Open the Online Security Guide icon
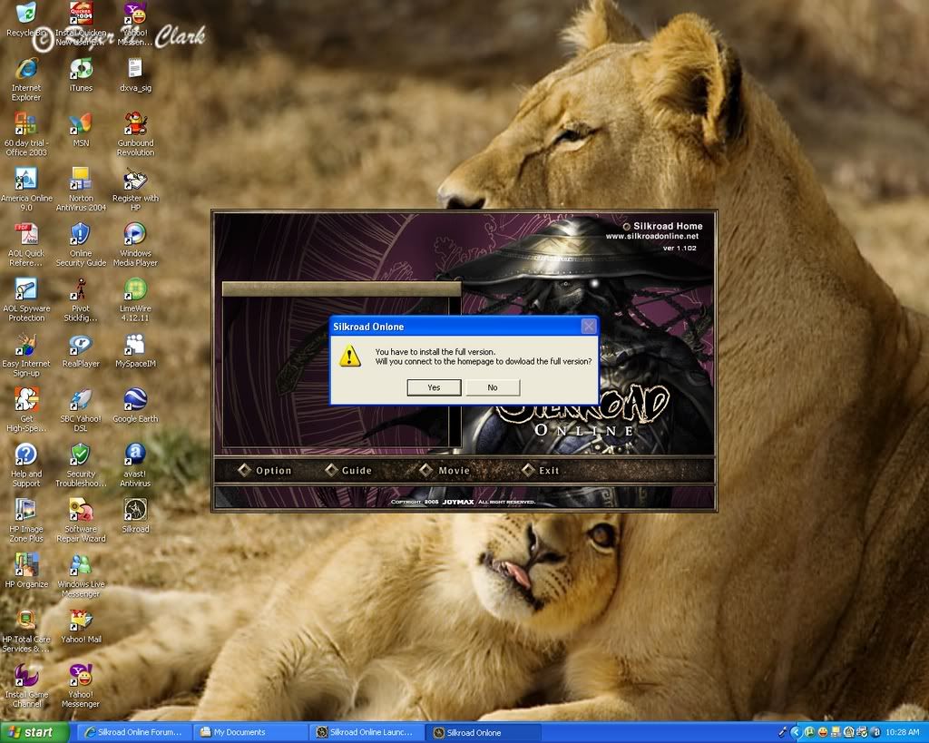Image resolution: width=929 pixels, height=743 pixels. [81, 245]
